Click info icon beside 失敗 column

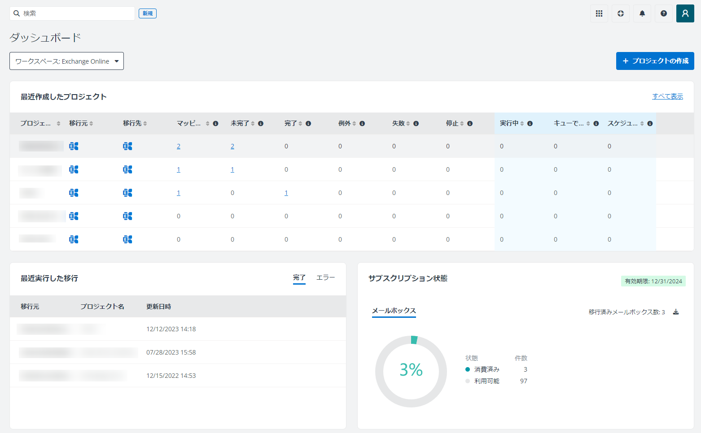click(416, 124)
